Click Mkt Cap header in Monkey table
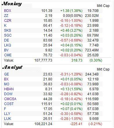The height and width of the screenshot is (128, 114). pyautogui.click(x=103, y=6)
